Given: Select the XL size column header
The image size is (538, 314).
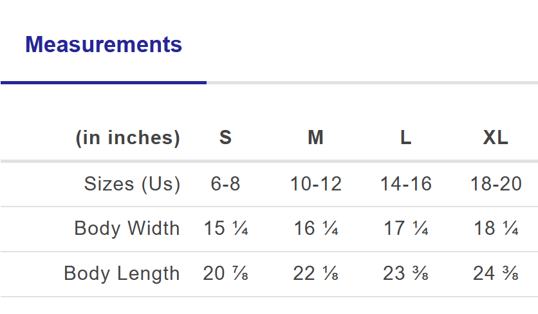Looking at the screenshot, I should point(496,138).
